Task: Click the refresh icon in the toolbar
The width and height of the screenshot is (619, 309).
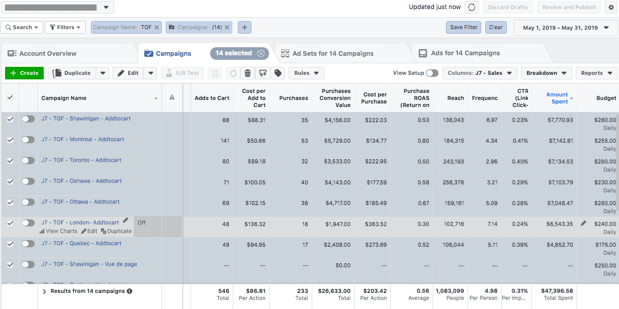Action: 232,73
